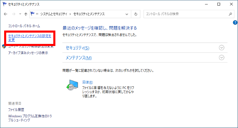Click the flag icon in address bar
This screenshot has height=128, width=238.
click(32, 14)
